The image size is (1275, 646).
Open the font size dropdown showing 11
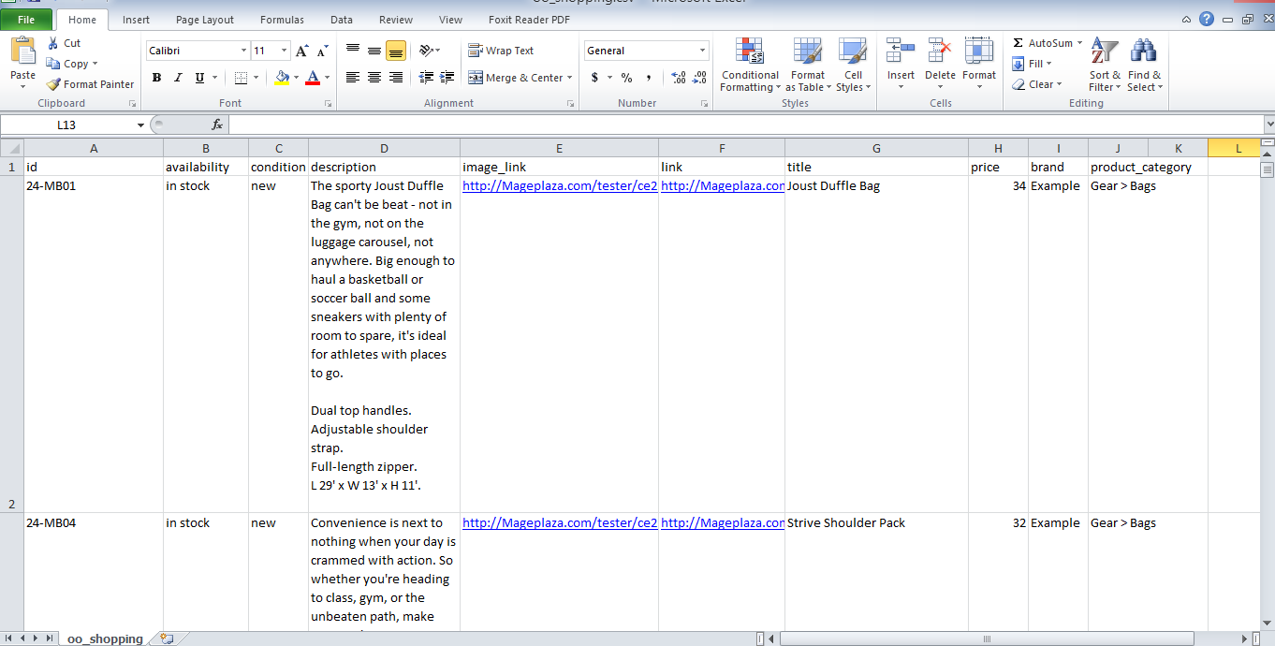[286, 51]
